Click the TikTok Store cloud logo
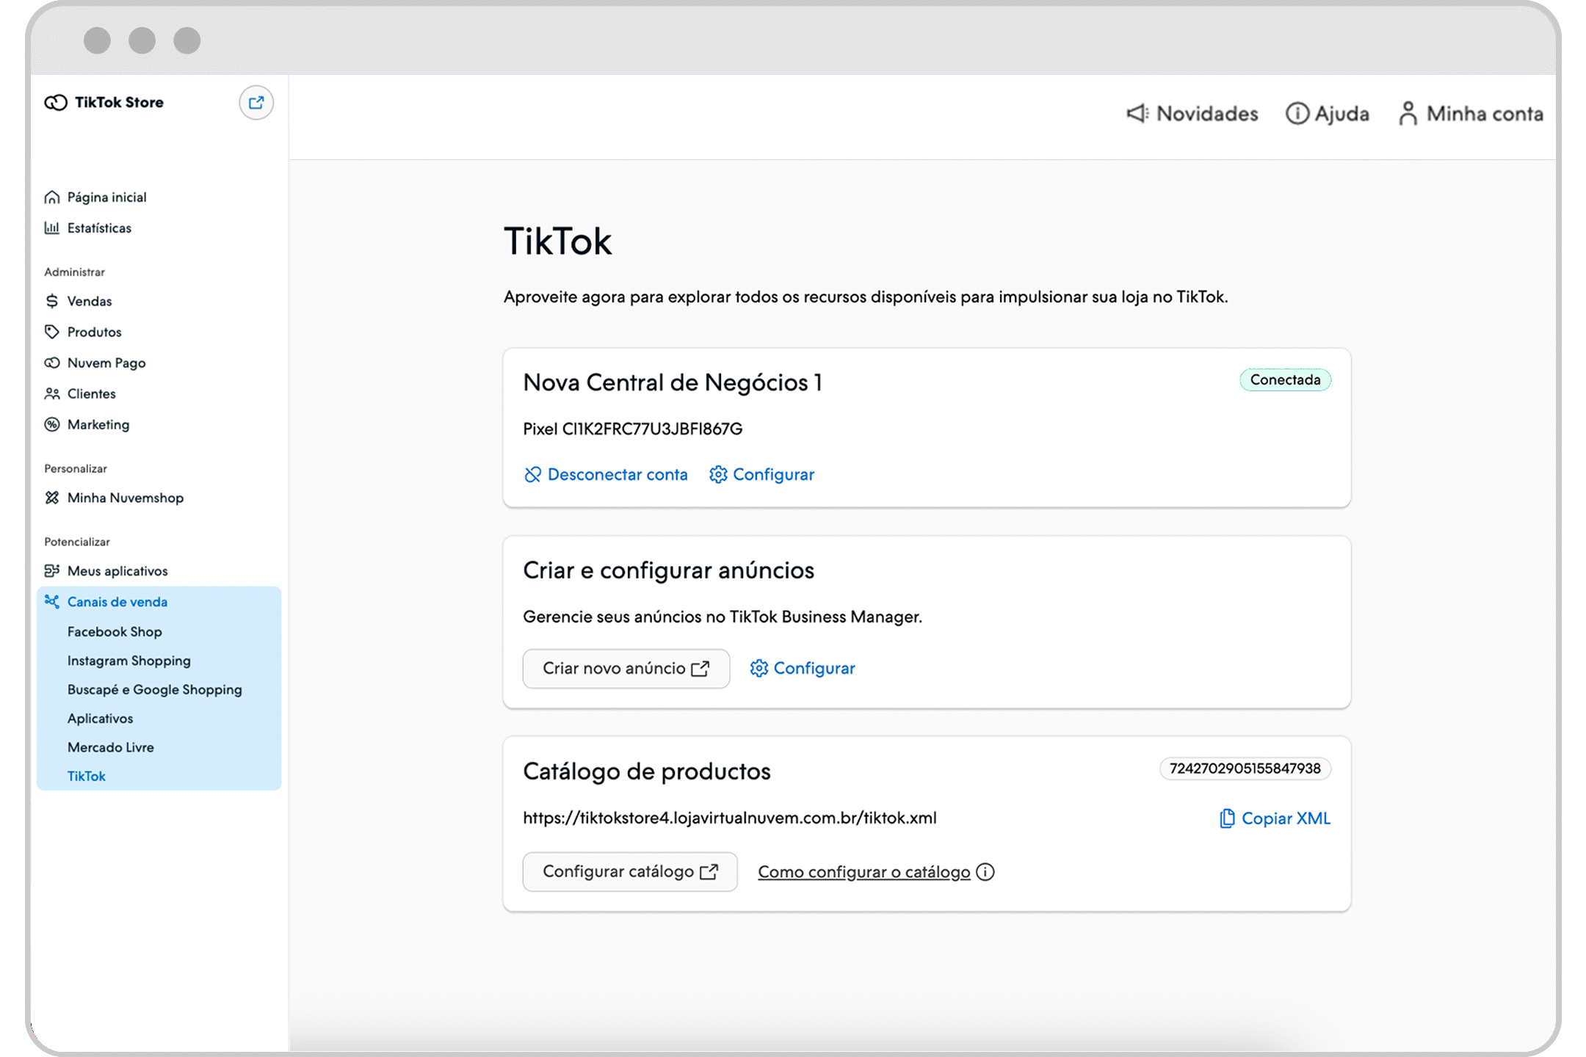This screenshot has width=1586, height=1057. [x=56, y=103]
